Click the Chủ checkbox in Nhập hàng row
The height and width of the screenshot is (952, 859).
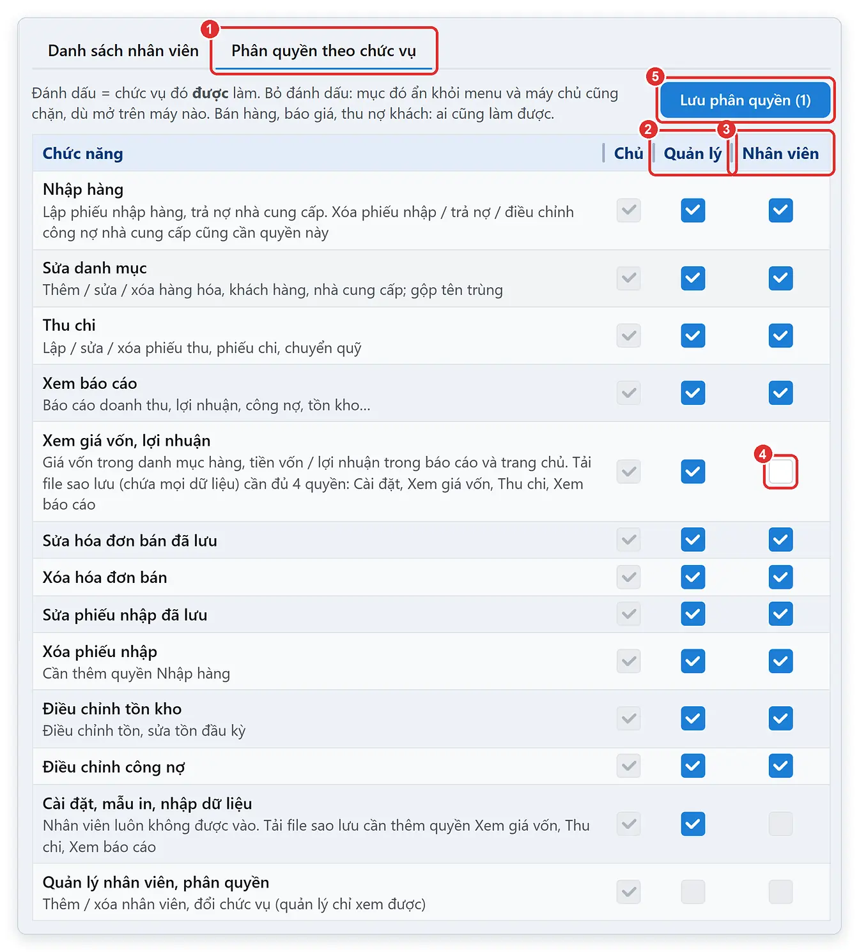tap(629, 210)
